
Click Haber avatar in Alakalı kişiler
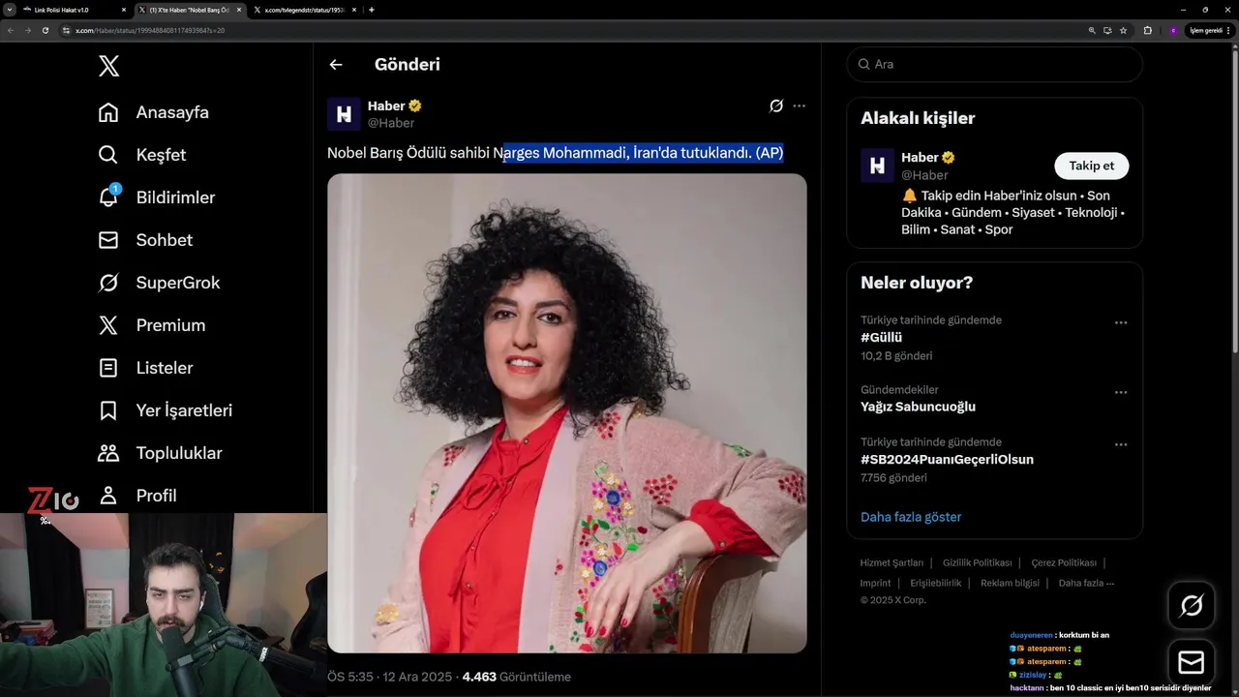pos(877,166)
